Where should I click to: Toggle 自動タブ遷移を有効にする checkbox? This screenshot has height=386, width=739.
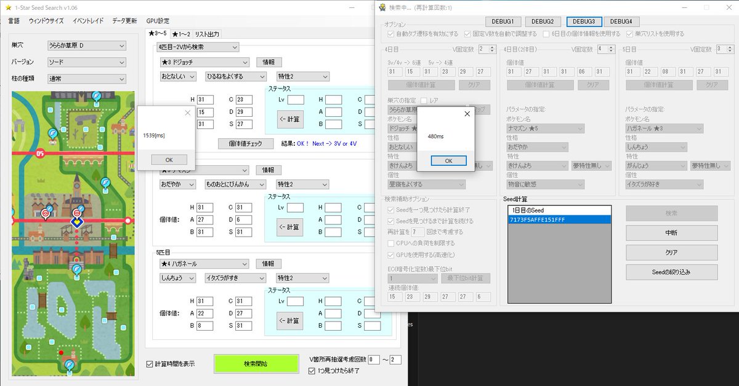390,34
